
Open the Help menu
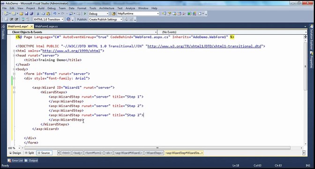click(154, 8)
